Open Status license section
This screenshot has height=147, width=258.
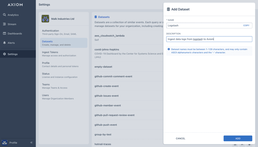pos(64,75)
